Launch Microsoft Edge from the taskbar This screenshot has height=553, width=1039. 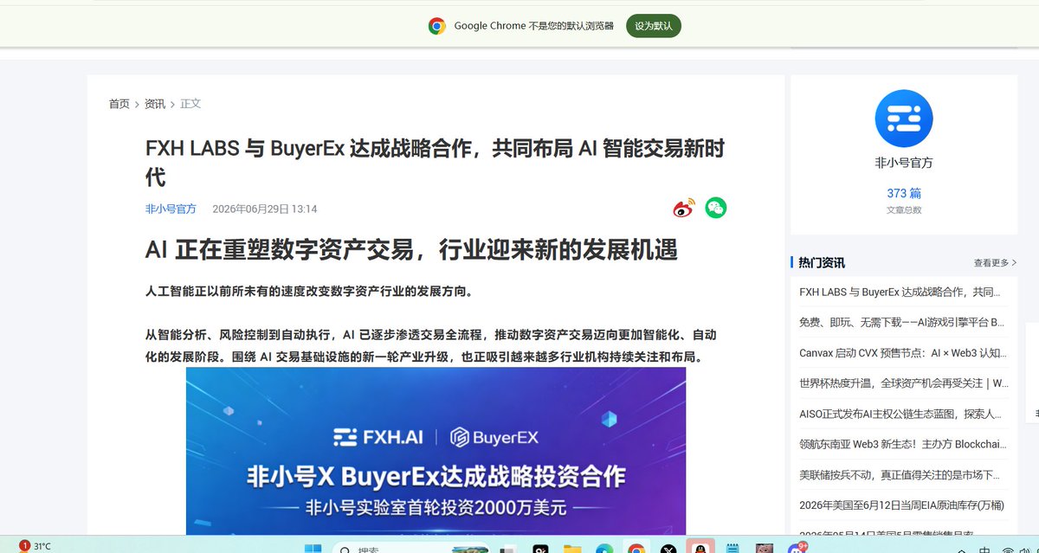pyautogui.click(x=604, y=550)
